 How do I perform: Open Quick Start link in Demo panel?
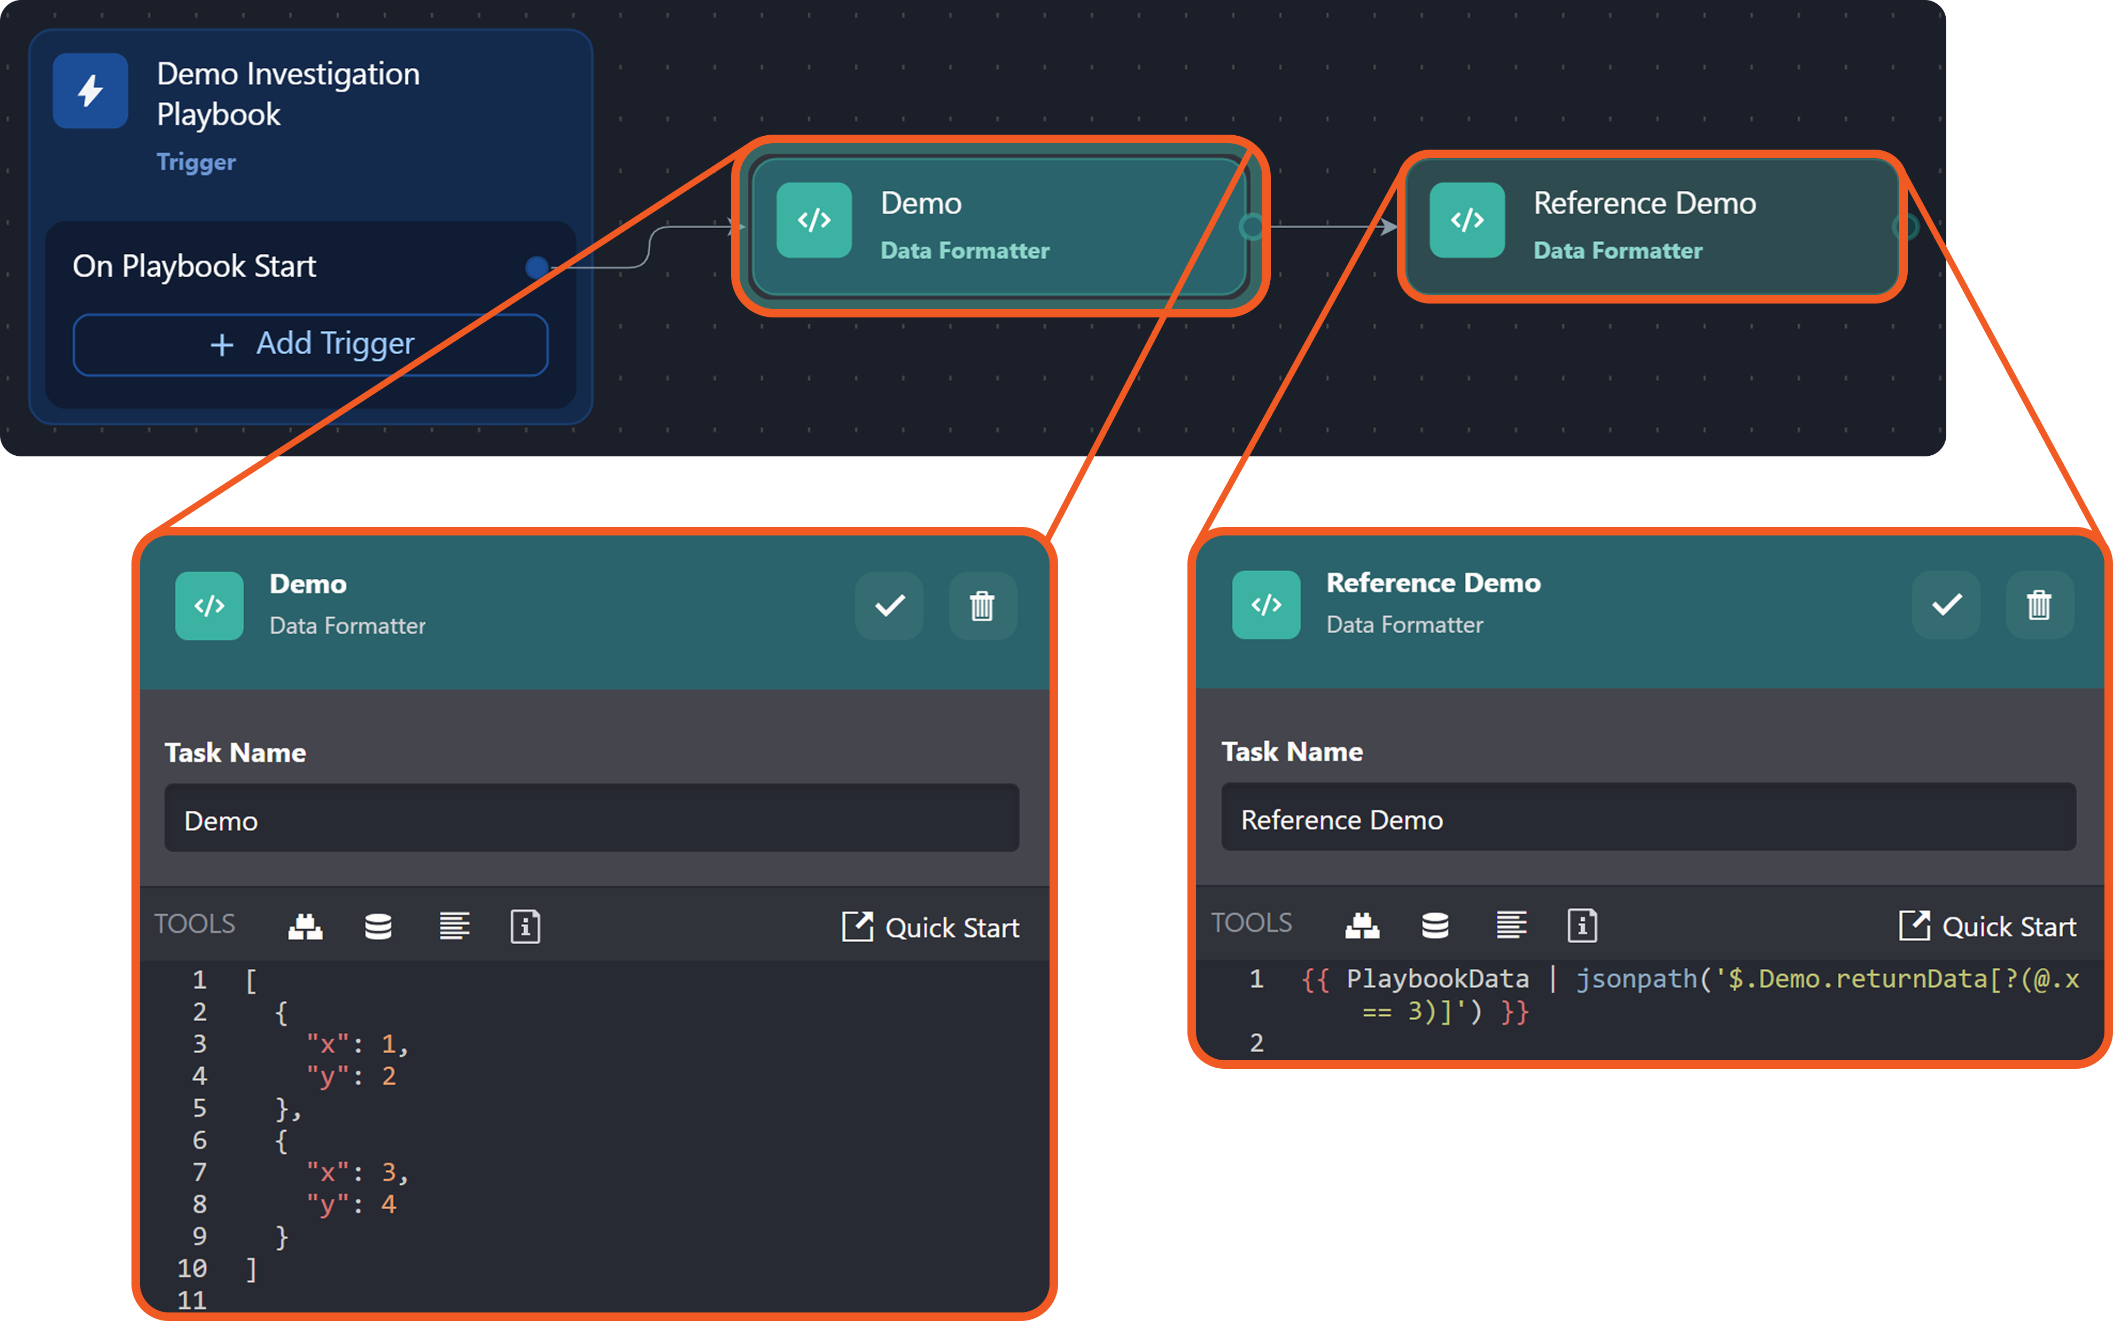(931, 927)
